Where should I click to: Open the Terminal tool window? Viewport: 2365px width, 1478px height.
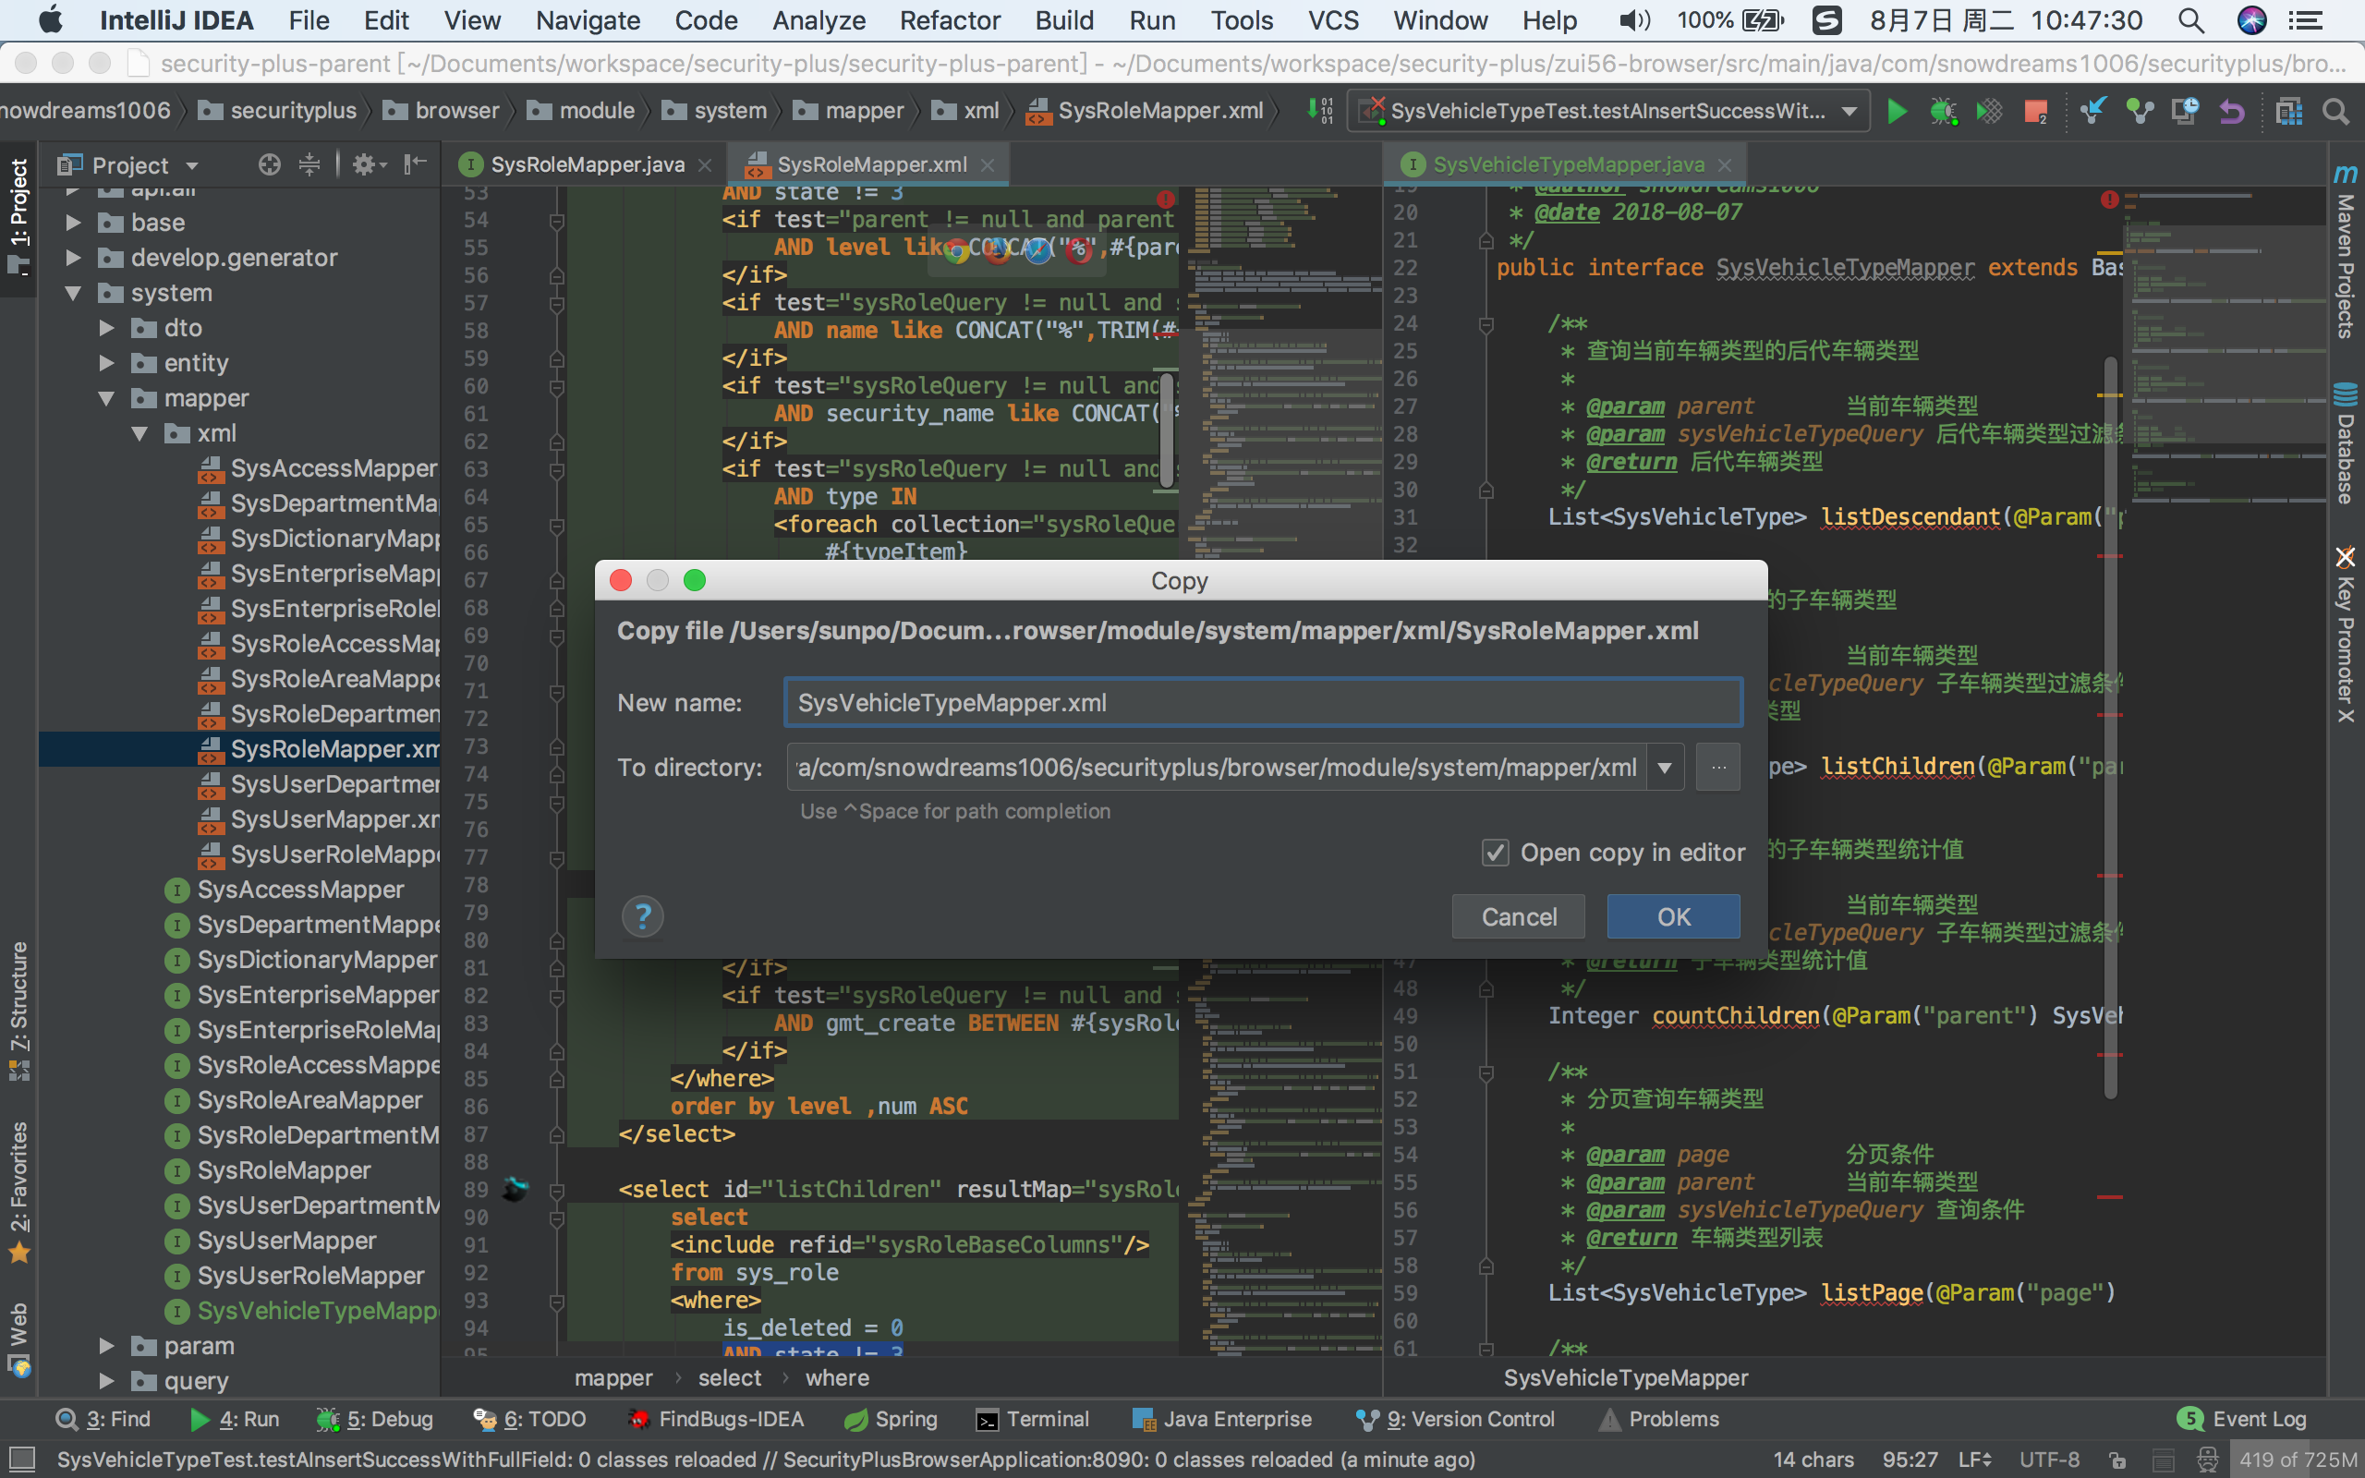click(x=1033, y=1420)
